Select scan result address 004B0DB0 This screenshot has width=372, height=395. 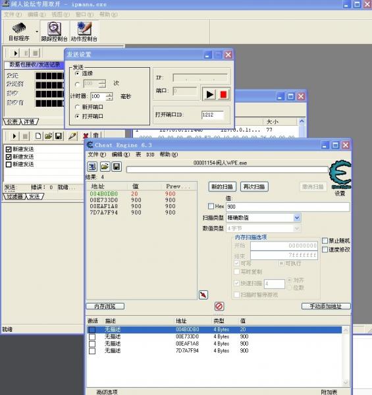104,194
